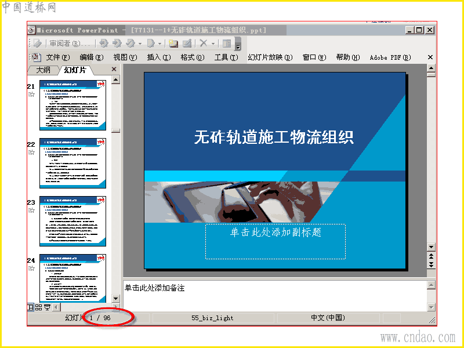Switch to the 大纲 outline tab
This screenshot has height=348, width=464.
[43, 70]
